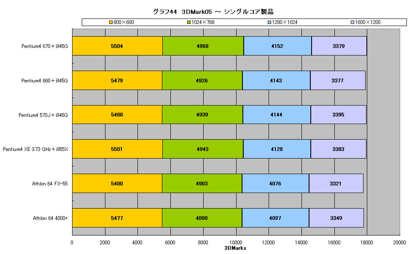This screenshot has height=254, width=409.
Task: Select the Pentium4 670 yellow bar 5504
Action: 117,46
